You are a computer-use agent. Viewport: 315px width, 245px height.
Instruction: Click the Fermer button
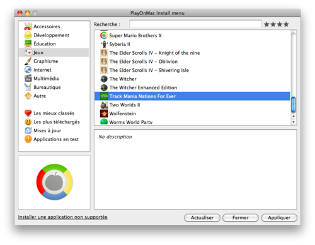point(241,218)
